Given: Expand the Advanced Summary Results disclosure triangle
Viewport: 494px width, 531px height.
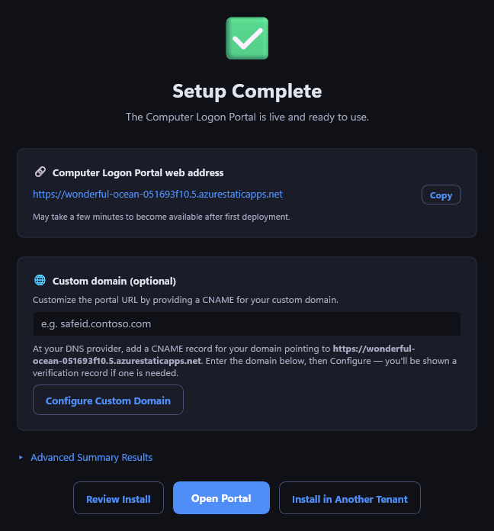Looking at the screenshot, I should tap(21, 458).
